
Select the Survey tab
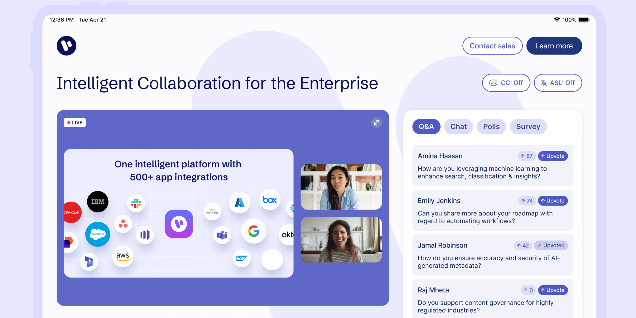point(528,127)
